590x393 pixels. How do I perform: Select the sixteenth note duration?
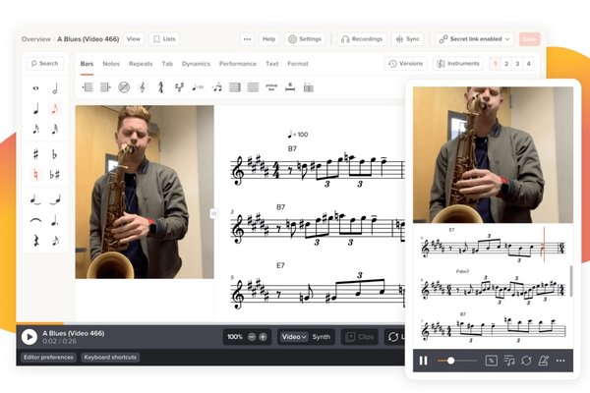point(35,129)
